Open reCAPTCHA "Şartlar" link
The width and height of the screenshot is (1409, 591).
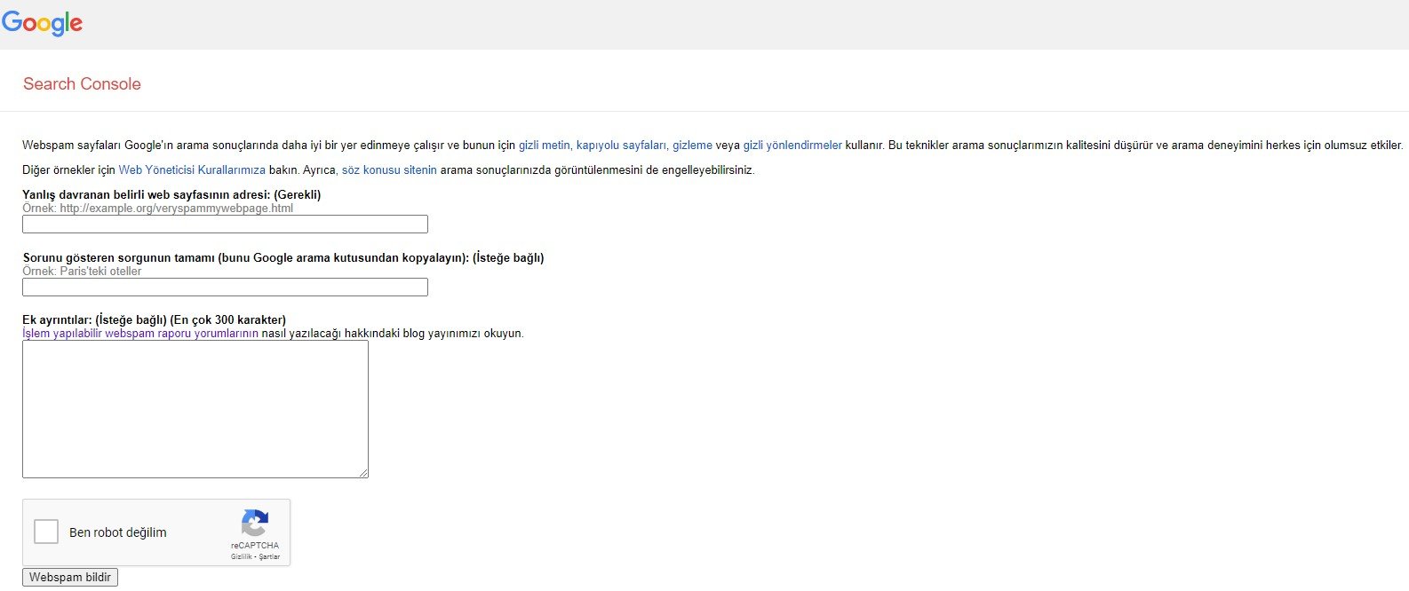click(270, 557)
